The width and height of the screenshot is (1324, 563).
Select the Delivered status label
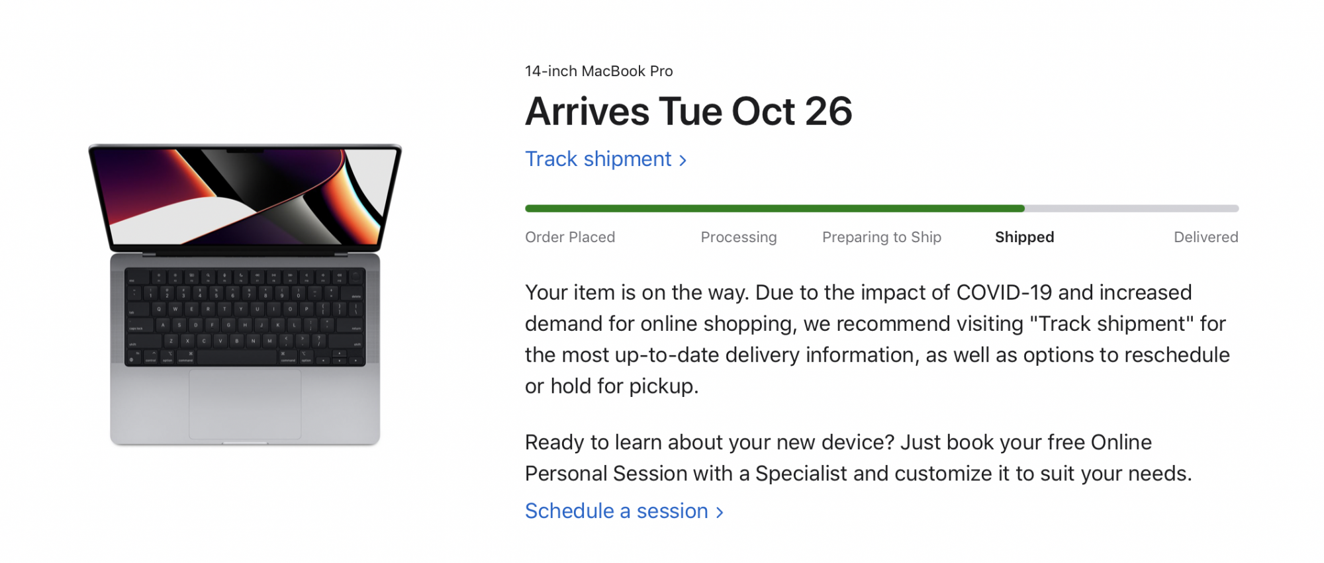click(x=1206, y=238)
